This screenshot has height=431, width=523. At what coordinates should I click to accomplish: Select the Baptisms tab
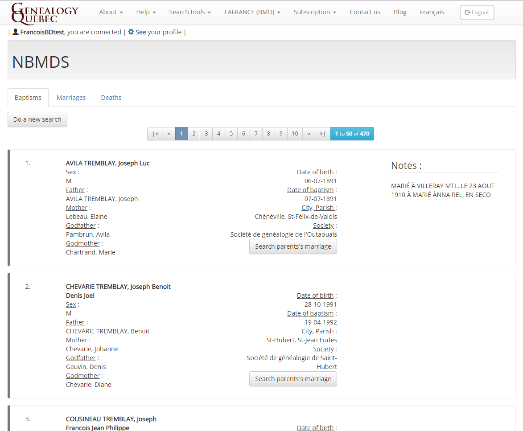(x=28, y=98)
